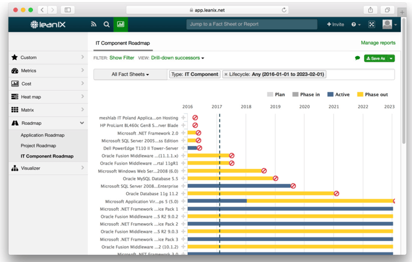Open the RSS feed icon in header

click(x=93, y=24)
